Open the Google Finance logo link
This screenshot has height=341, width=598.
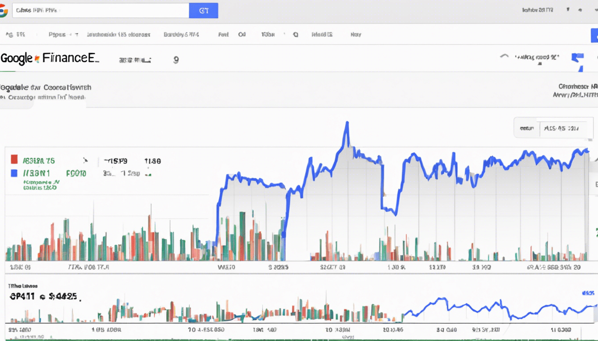(49, 59)
